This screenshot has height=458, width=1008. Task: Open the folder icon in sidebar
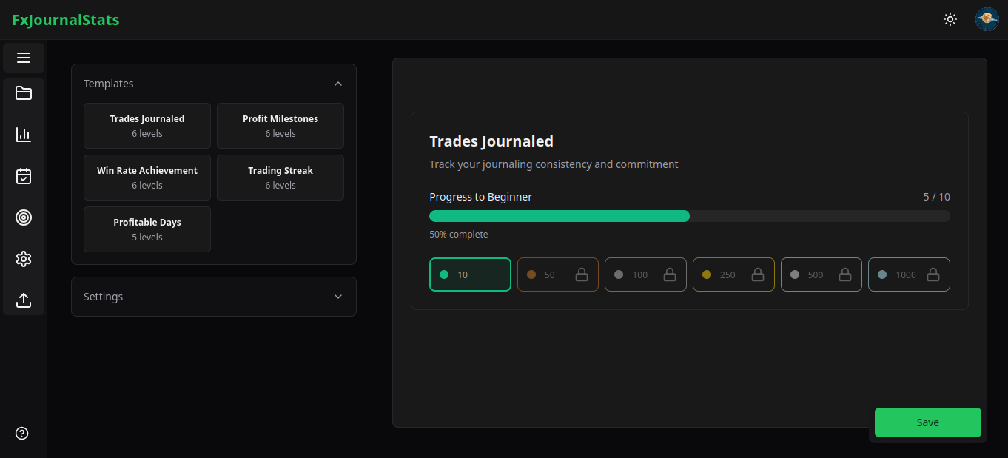coord(24,93)
